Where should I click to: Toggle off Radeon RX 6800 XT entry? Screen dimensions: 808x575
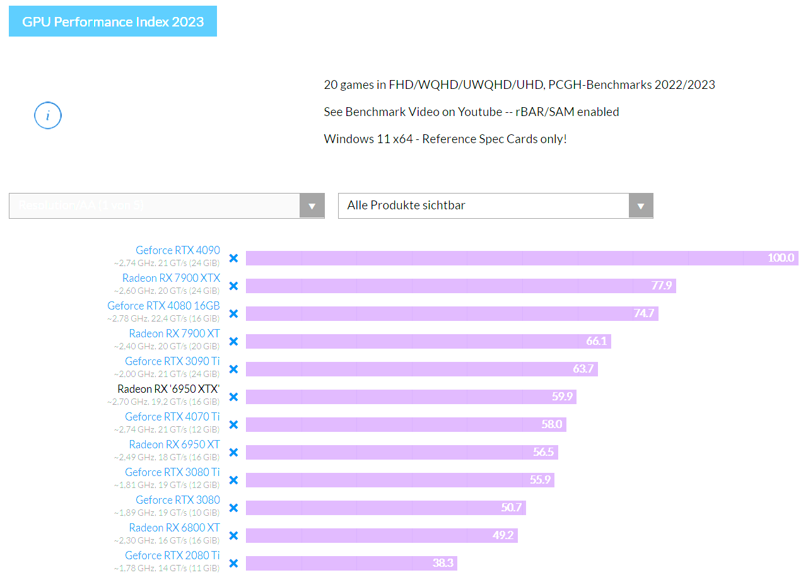(x=233, y=535)
